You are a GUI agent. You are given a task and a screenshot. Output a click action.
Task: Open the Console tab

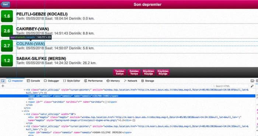tap(34, 81)
